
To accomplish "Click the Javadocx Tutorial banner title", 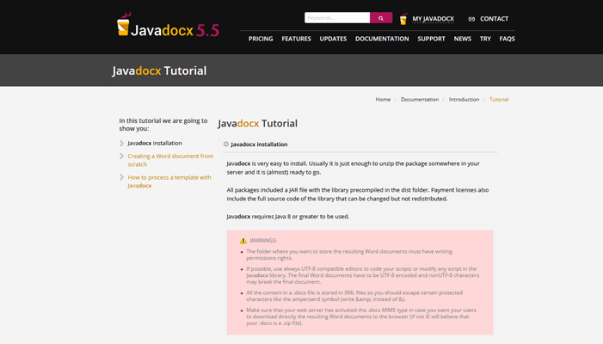I will pos(159,71).
